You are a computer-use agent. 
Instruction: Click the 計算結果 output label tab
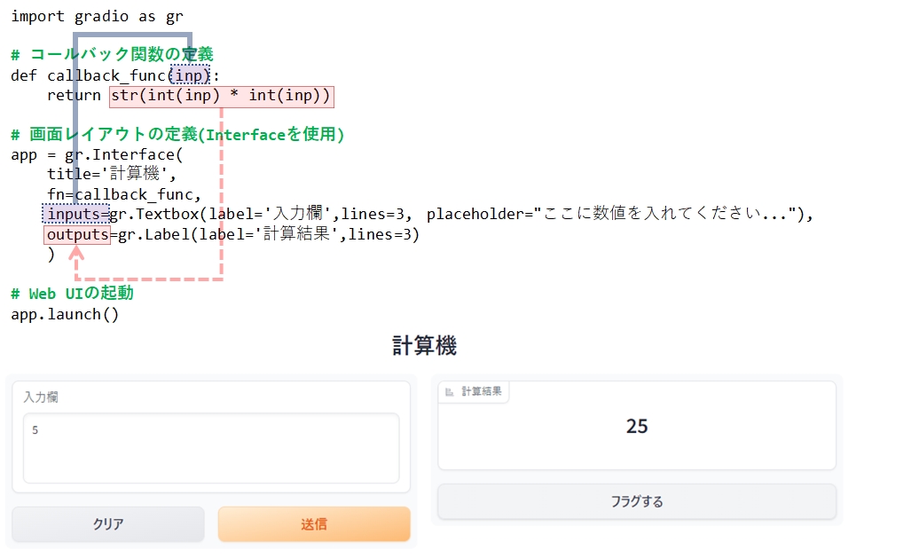(x=480, y=391)
